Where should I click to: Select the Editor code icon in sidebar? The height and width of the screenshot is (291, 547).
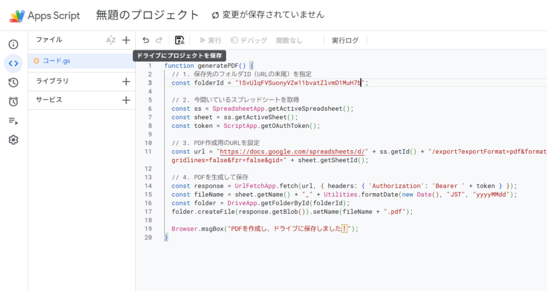13,63
